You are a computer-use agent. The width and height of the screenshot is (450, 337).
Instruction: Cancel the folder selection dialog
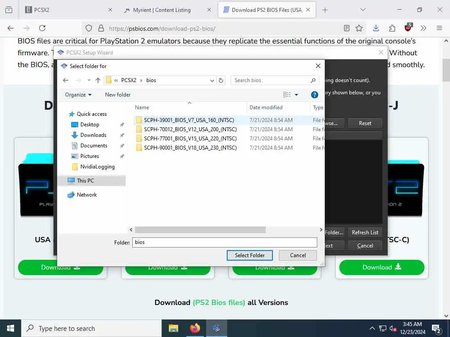(298, 255)
